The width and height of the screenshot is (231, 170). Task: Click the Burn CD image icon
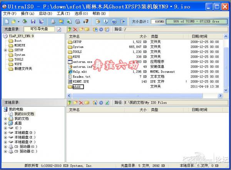(x=86, y=21)
